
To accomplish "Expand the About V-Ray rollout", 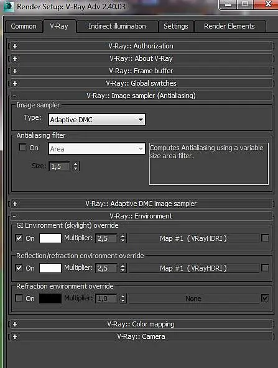I will (x=141, y=58).
